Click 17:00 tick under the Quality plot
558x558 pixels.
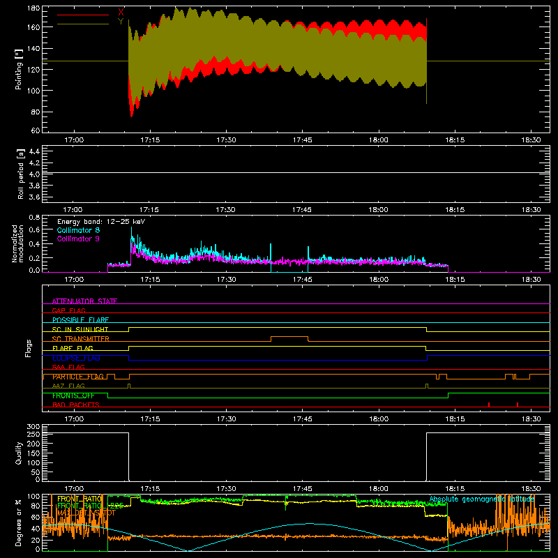(x=74, y=489)
